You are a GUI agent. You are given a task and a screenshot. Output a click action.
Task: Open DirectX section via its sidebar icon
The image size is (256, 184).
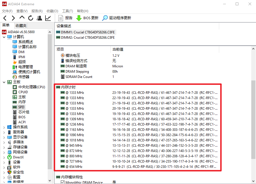9,157
